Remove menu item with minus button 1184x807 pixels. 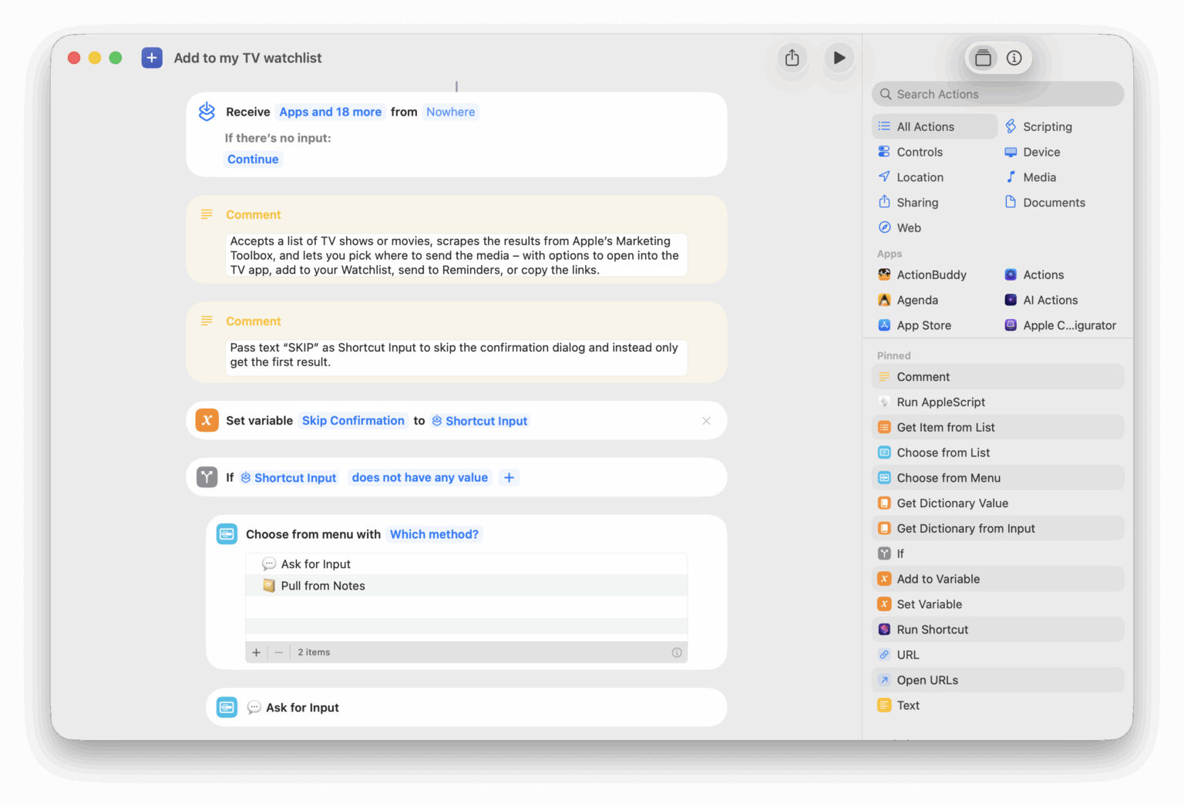279,652
